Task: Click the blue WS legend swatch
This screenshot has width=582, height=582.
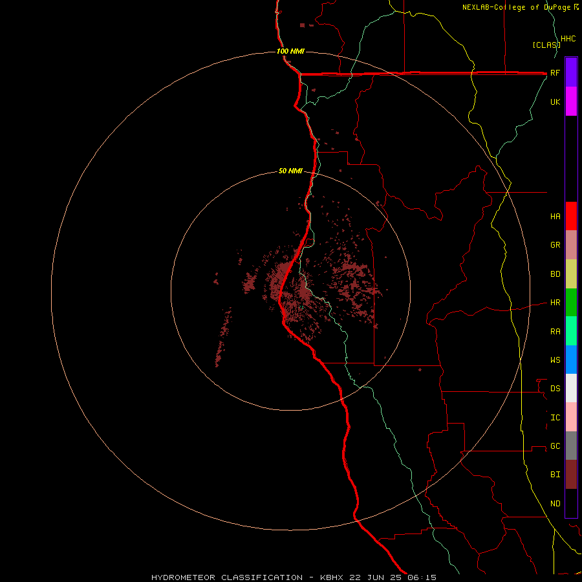Action: [571, 360]
